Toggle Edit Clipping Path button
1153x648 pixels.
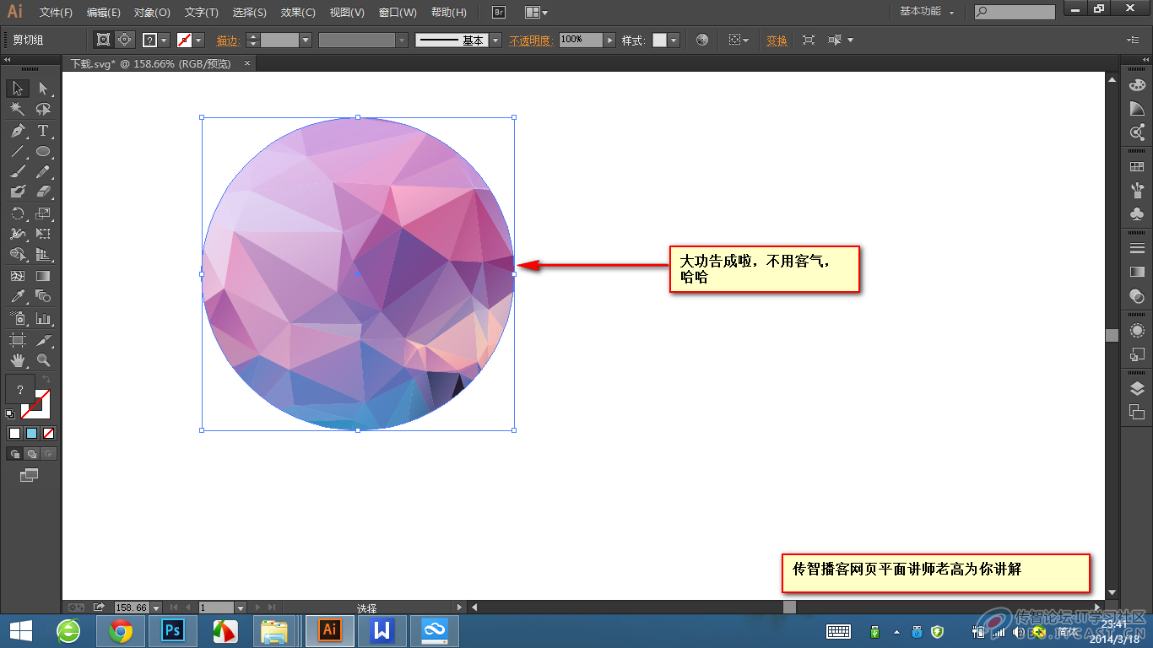(104, 40)
